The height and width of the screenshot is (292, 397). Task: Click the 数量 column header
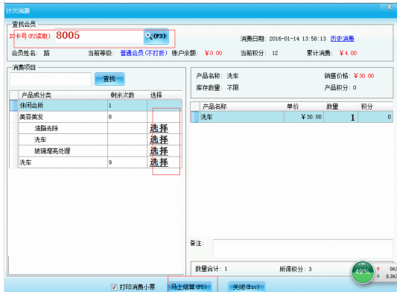coord(340,107)
